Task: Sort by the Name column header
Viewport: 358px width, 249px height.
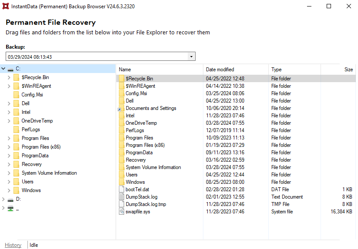Action: coord(125,70)
